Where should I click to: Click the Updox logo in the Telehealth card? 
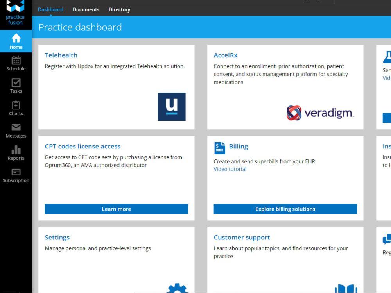172,107
